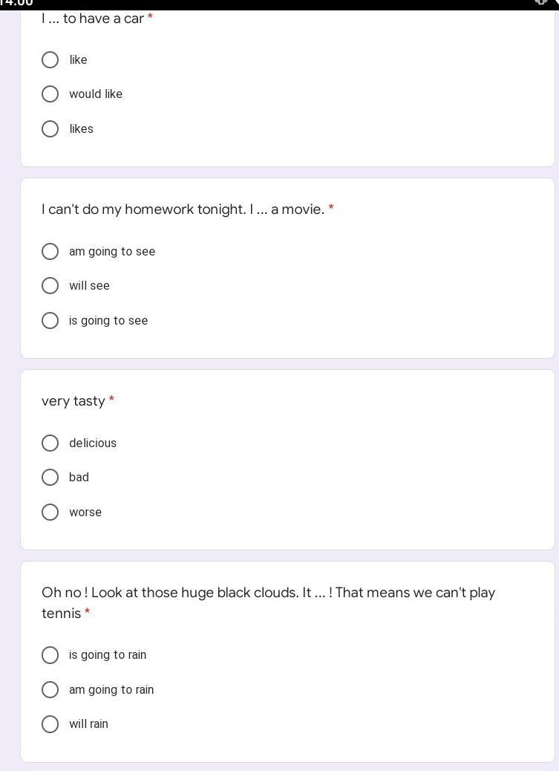
Task: Click the 'very tasty' question title
Action: point(73,401)
